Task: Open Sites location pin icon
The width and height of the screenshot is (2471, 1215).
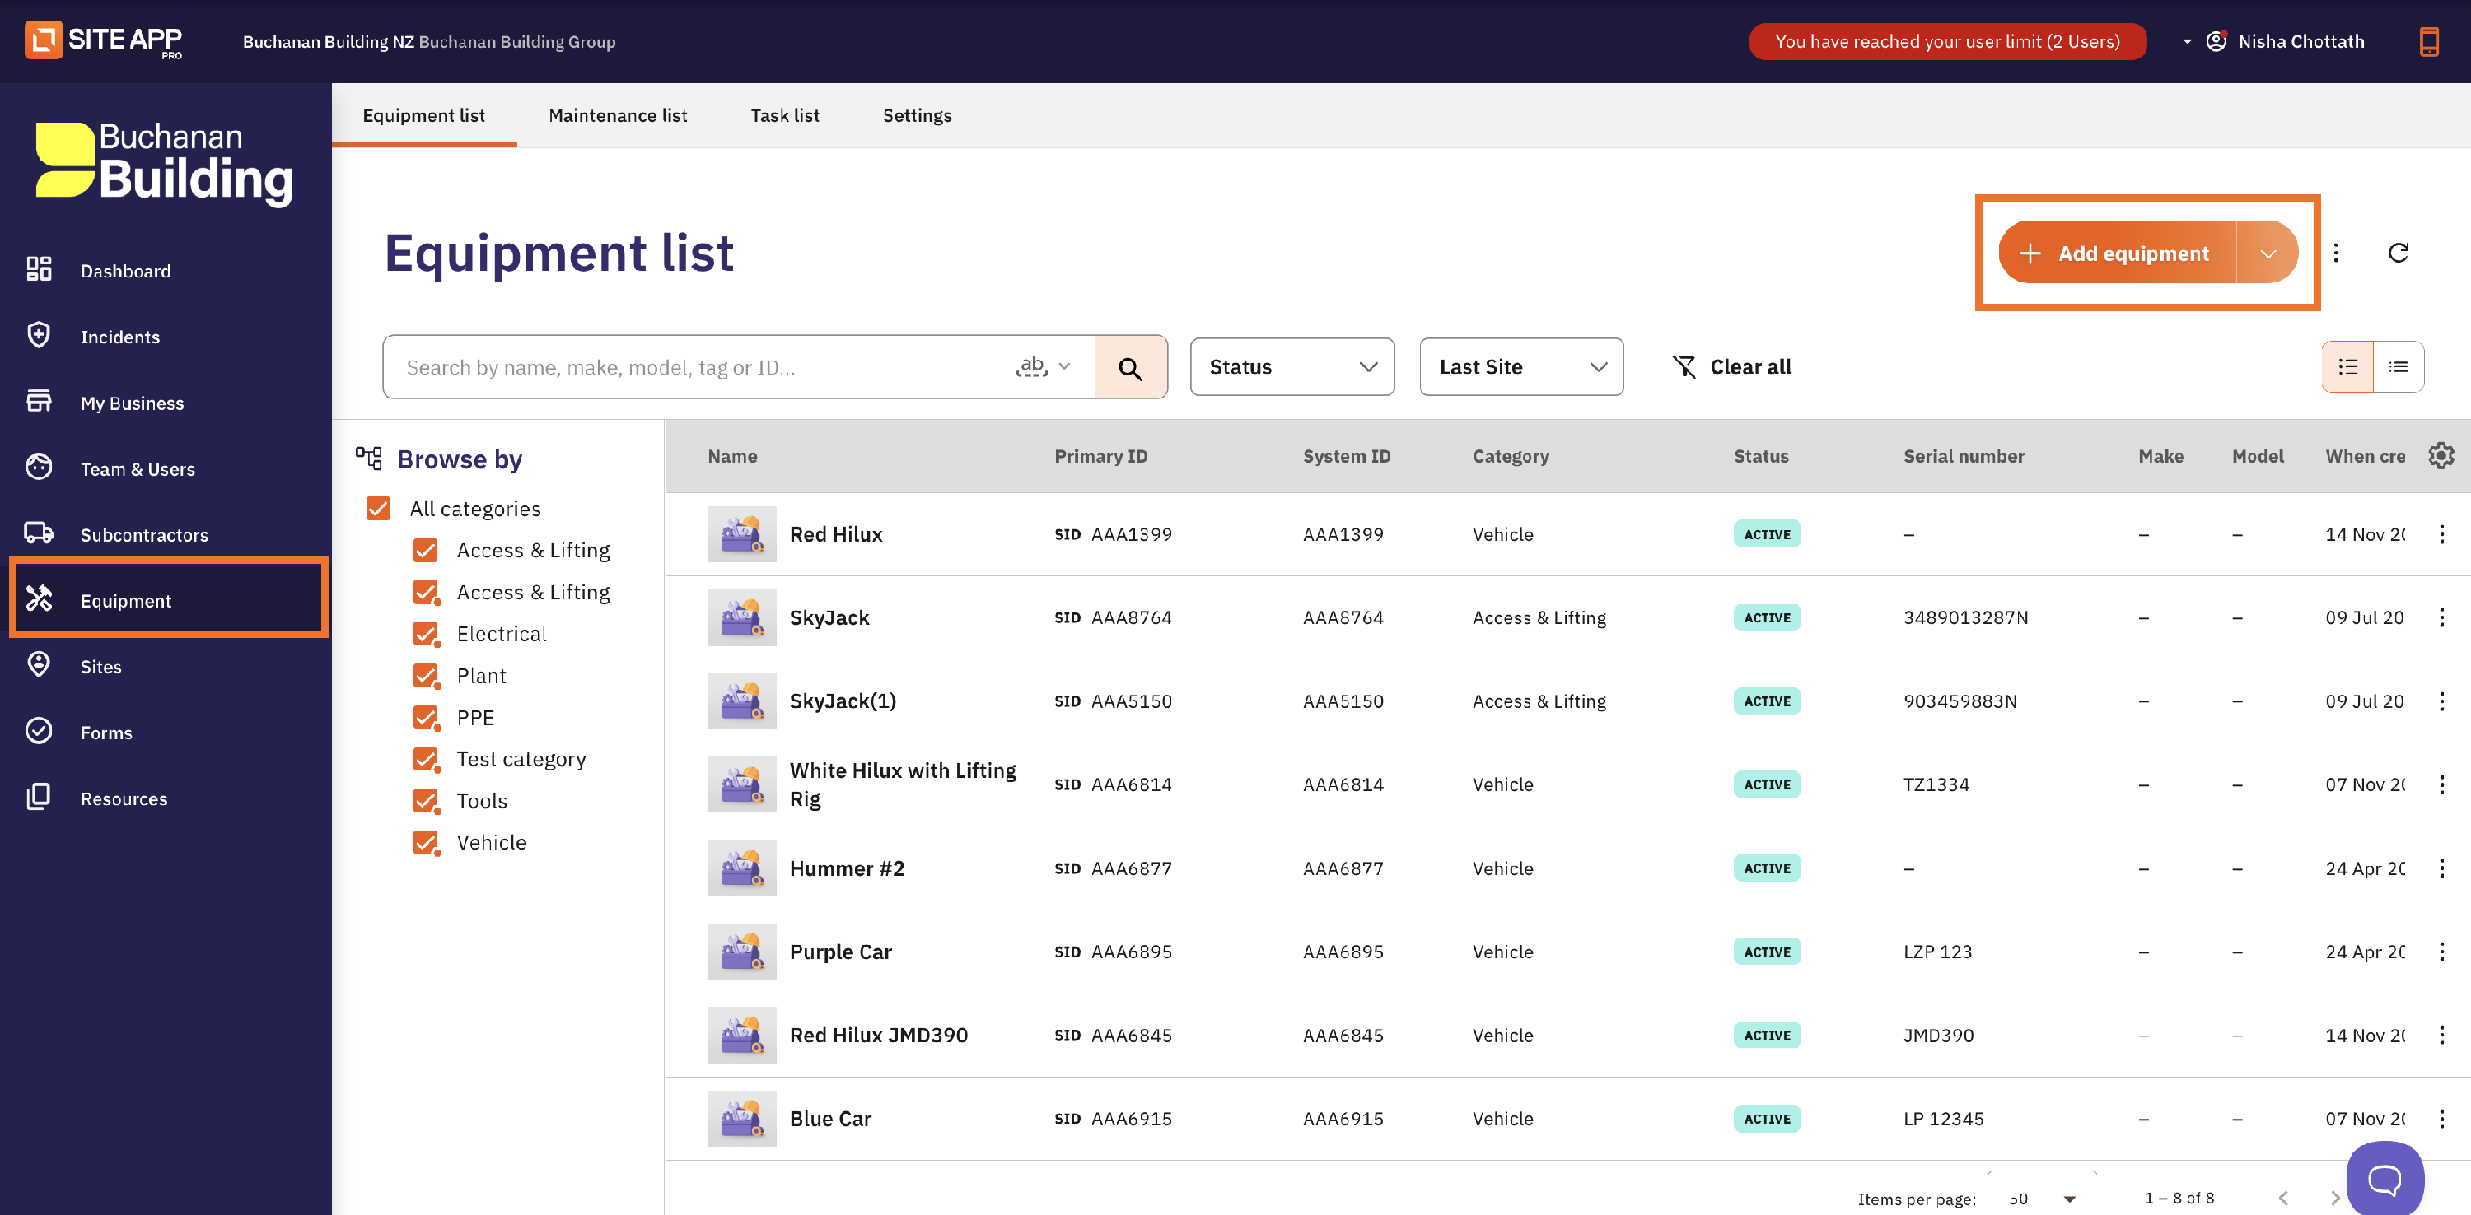Action: 39,665
